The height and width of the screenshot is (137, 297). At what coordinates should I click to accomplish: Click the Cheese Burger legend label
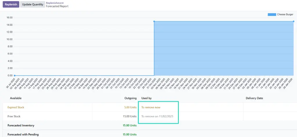[x=285, y=14]
